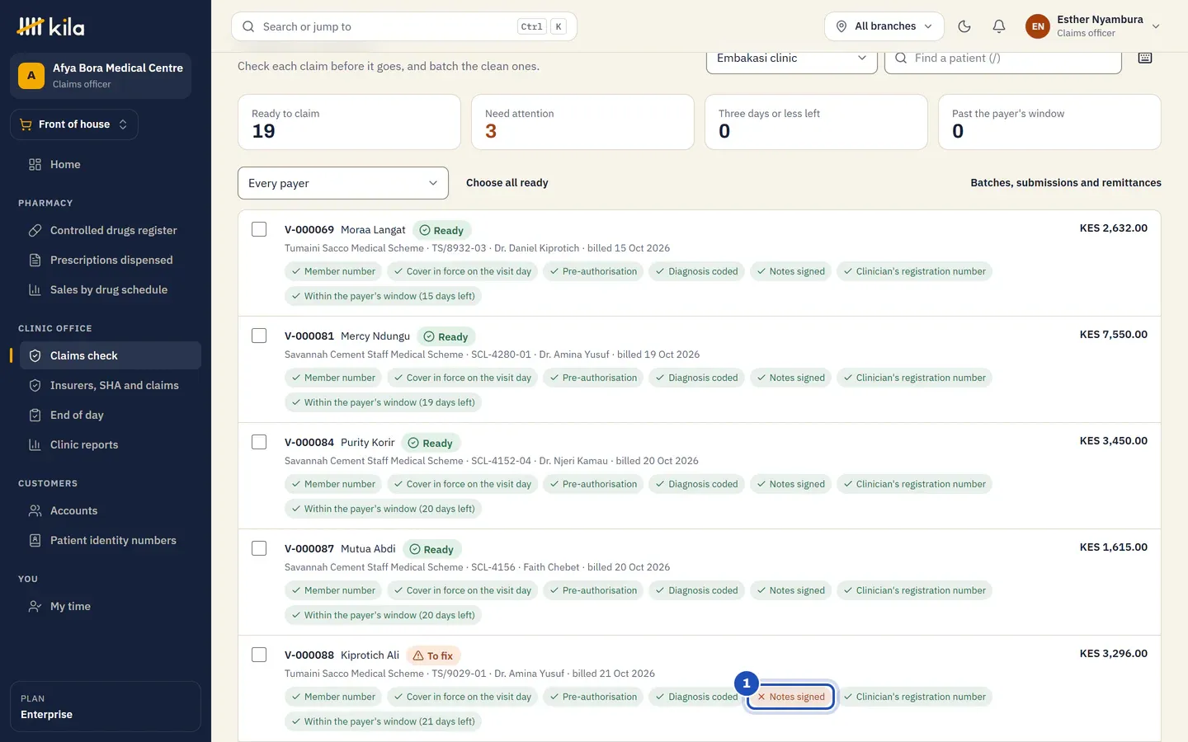The image size is (1188, 742).
Task: Open the Afya Bora Medical Centre switcher
Action: tap(101, 76)
